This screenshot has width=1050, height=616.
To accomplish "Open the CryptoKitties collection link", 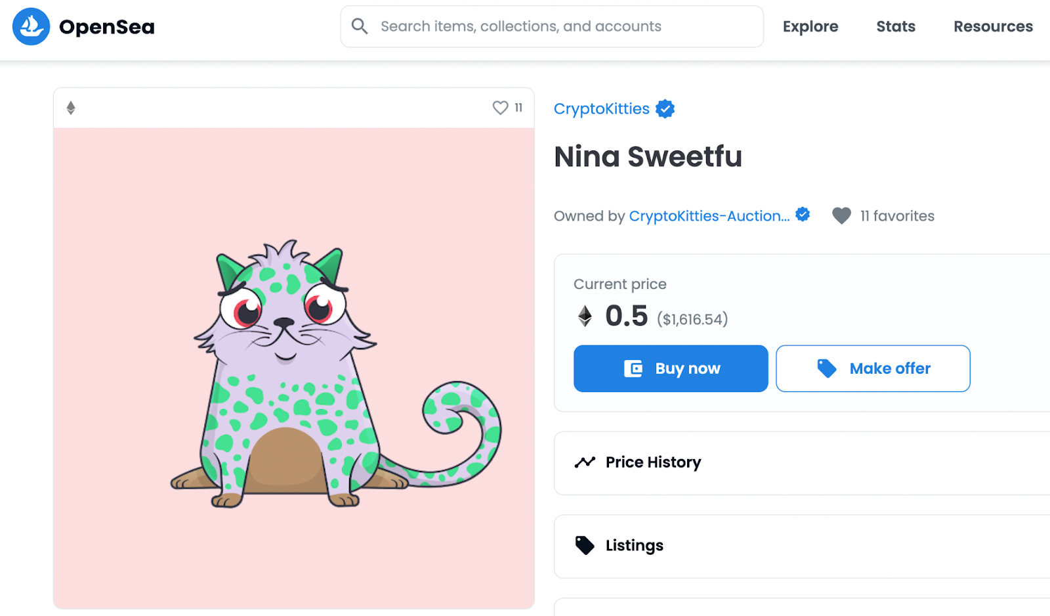I will [602, 109].
